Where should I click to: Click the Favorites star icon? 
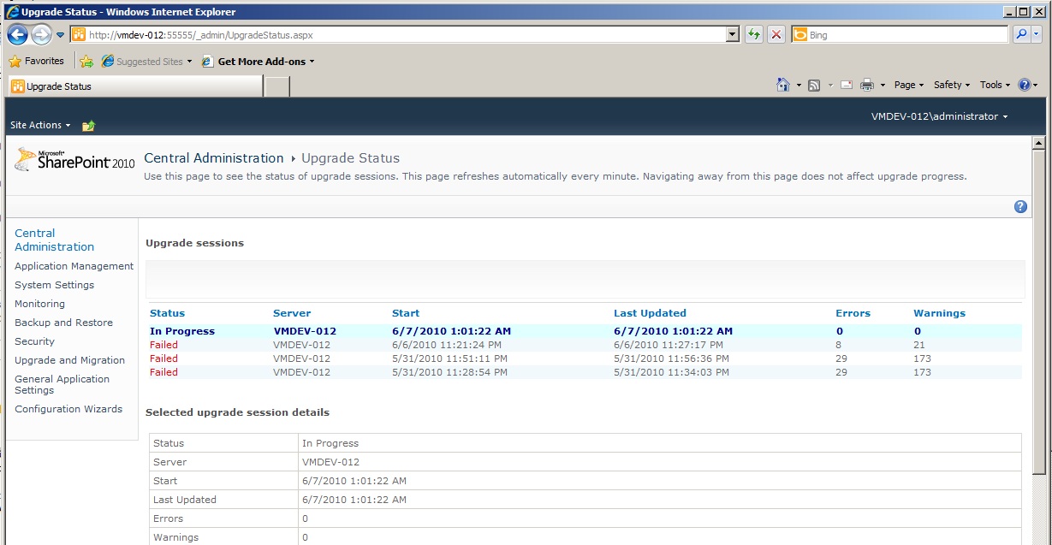15,61
